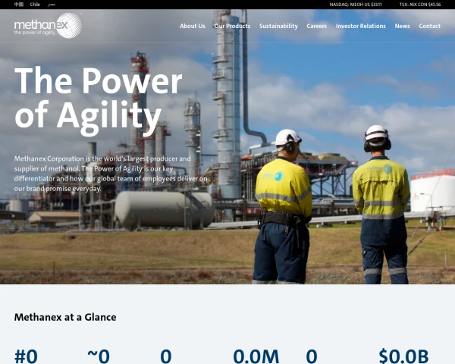Switch to the Arabic Egypt site link
Screen dimensions: 455x364
pos(52,5)
